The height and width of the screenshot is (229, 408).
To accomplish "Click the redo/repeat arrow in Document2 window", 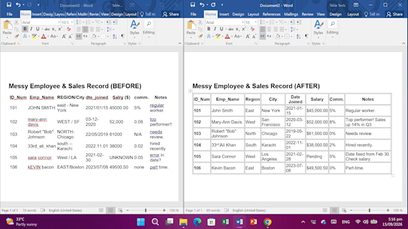I will 213,5.
